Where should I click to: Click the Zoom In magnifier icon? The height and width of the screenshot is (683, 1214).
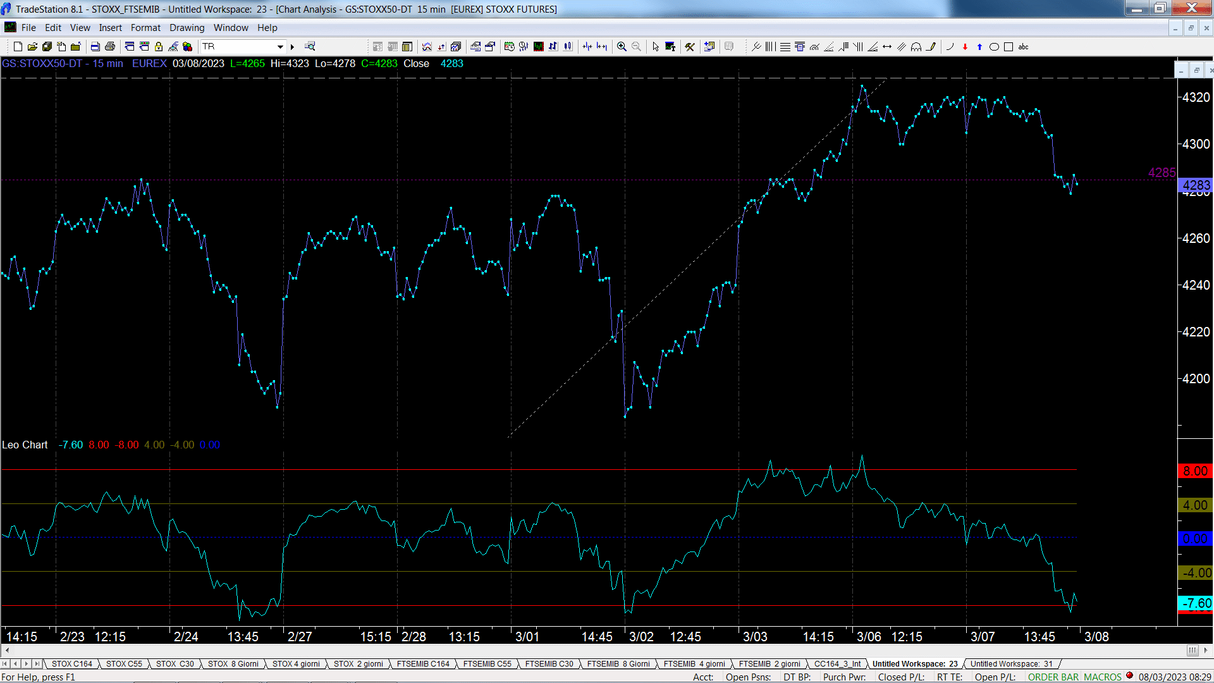(x=622, y=47)
